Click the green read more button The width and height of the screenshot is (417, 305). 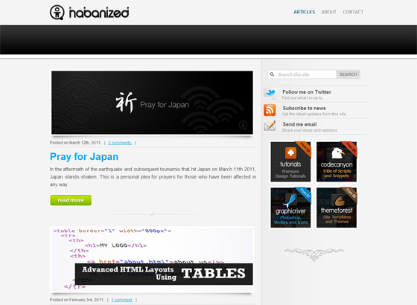pyautogui.click(x=71, y=200)
